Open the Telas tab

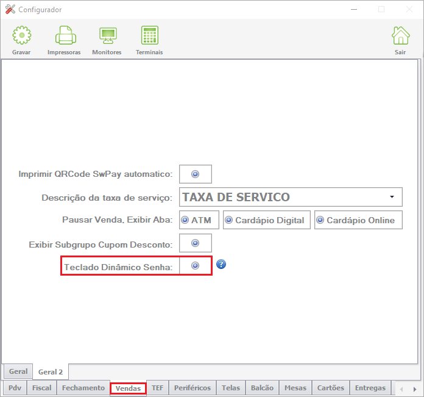231,388
